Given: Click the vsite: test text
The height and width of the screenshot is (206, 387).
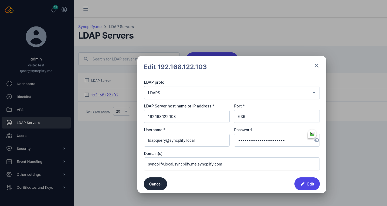Looking at the screenshot, I should coord(36,65).
